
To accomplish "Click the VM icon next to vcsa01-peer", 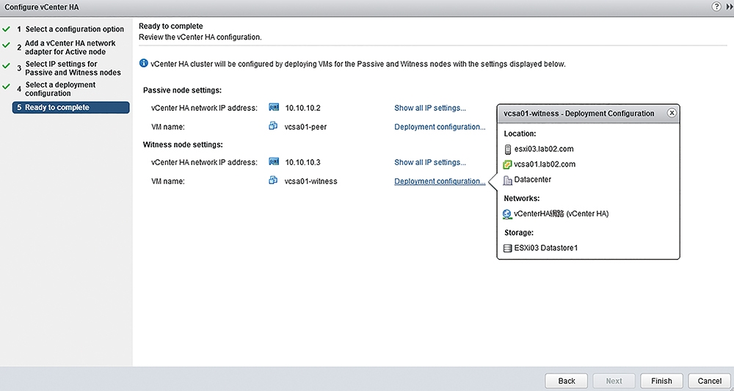I will coord(273,126).
